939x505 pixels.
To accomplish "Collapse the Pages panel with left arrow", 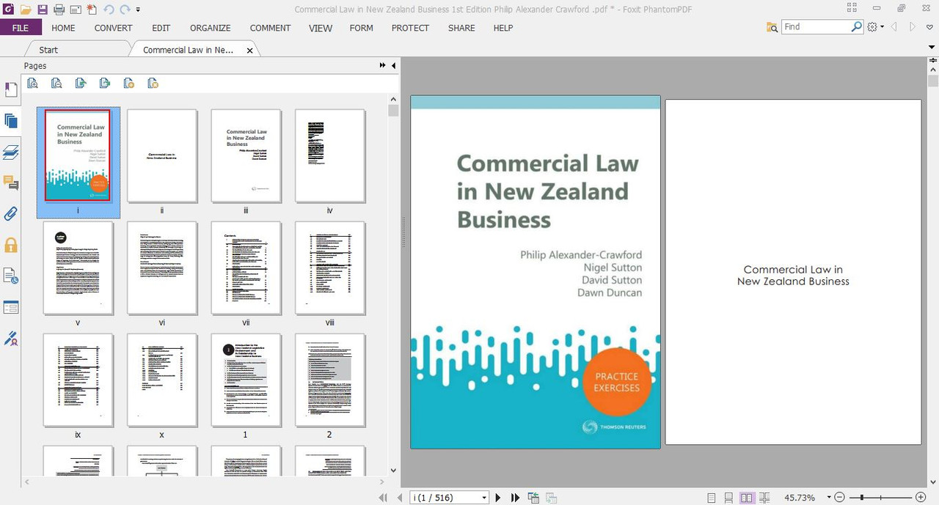I will click(x=393, y=66).
